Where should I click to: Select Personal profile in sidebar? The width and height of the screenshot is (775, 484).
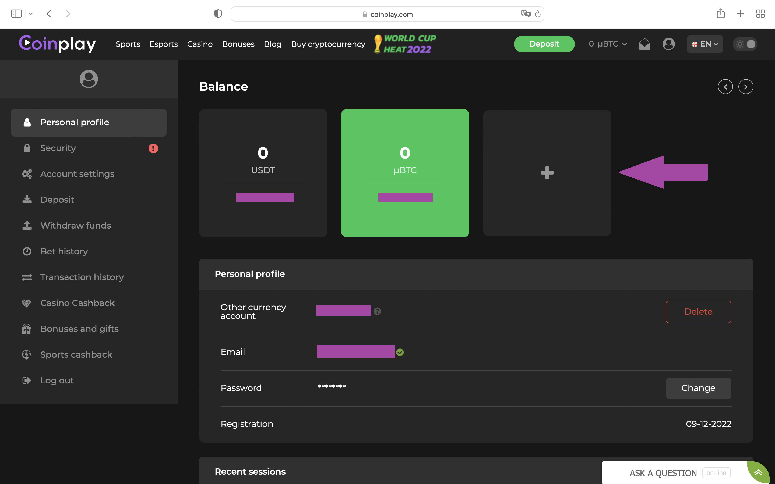tap(89, 122)
